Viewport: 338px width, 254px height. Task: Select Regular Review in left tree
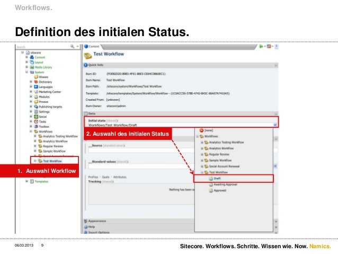(53, 146)
